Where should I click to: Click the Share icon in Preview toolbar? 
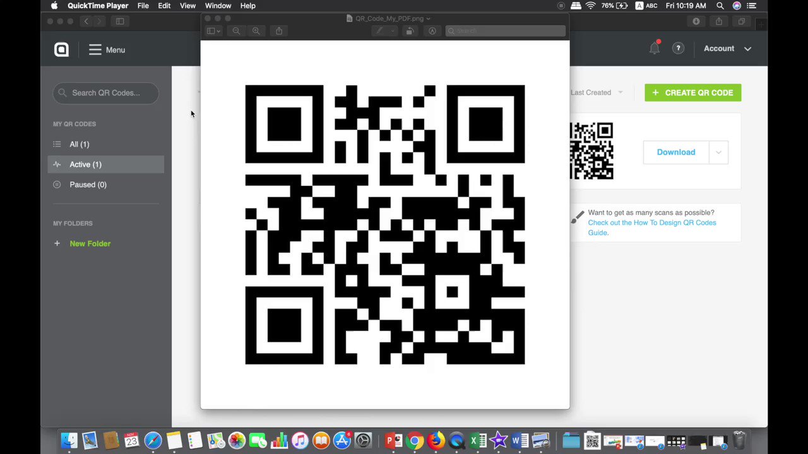pos(279,31)
